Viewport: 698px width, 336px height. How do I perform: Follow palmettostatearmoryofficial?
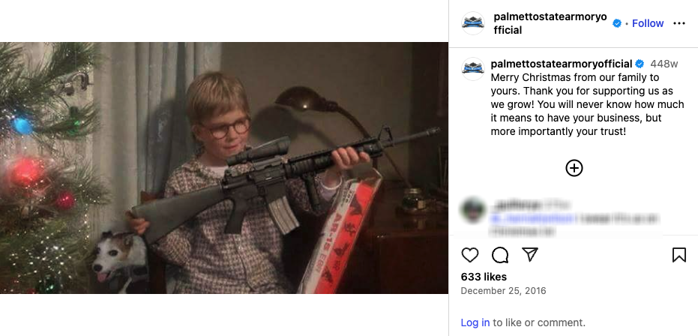tap(648, 23)
